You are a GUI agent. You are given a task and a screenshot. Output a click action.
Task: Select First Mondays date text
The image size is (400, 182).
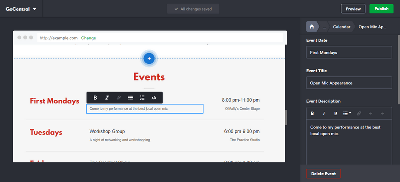tap(55, 101)
